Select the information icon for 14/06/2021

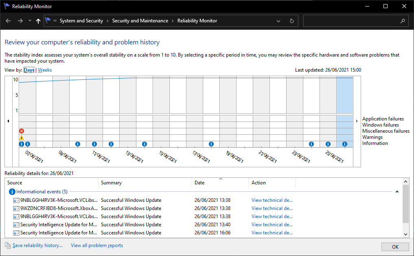(x=145, y=144)
